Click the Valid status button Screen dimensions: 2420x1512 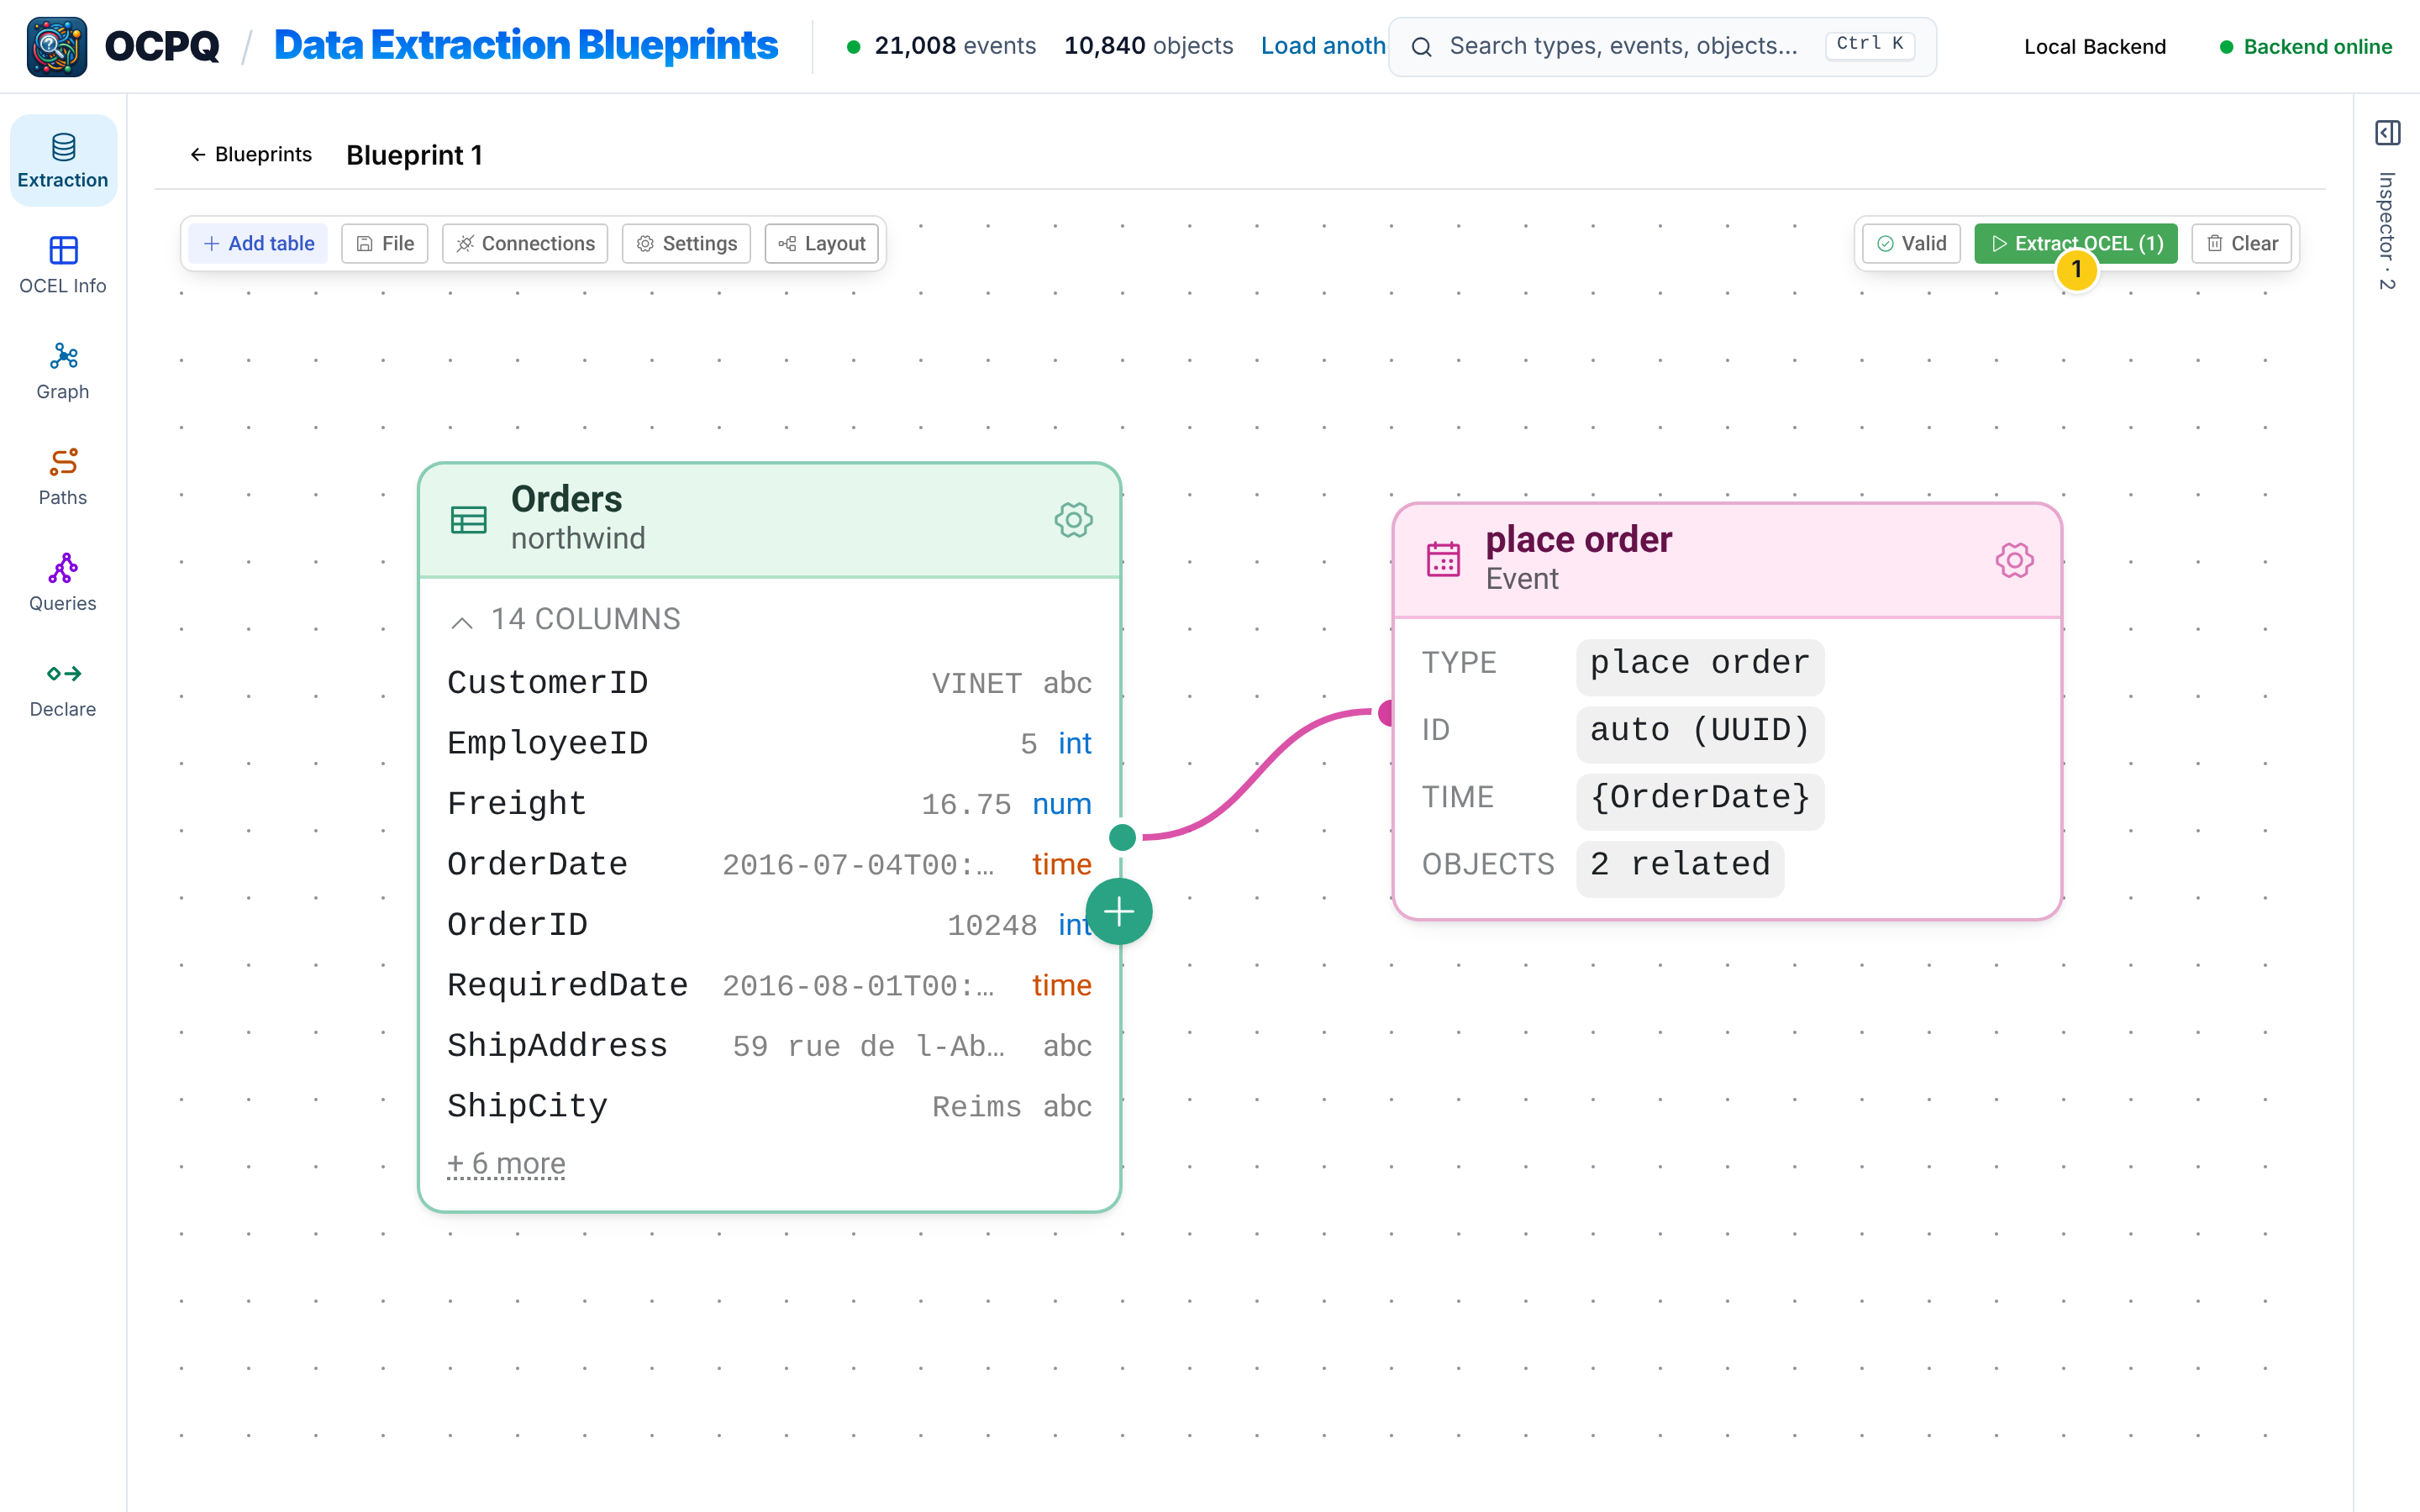pos(1911,243)
